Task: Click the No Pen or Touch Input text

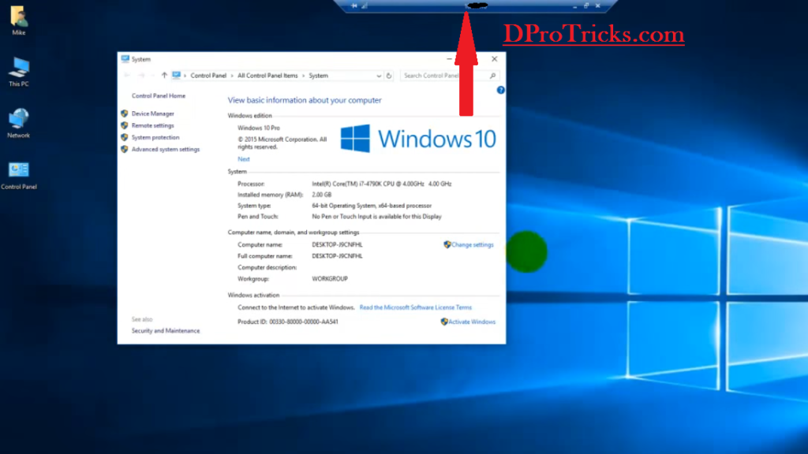Action: (x=376, y=217)
